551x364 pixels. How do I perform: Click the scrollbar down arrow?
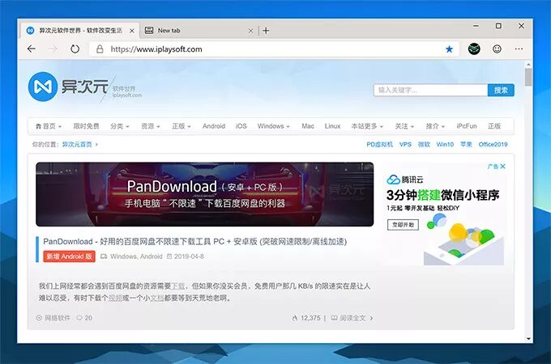[528, 339]
